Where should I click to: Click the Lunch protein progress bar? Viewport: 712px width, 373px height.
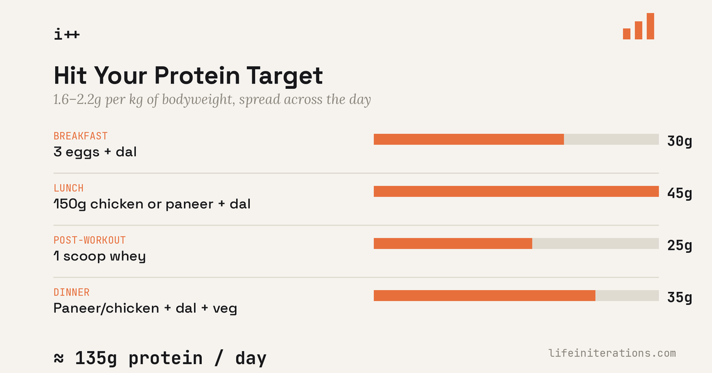(x=516, y=191)
